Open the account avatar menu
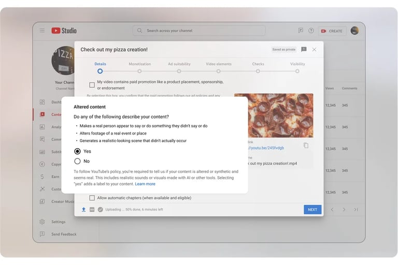 coord(354,31)
